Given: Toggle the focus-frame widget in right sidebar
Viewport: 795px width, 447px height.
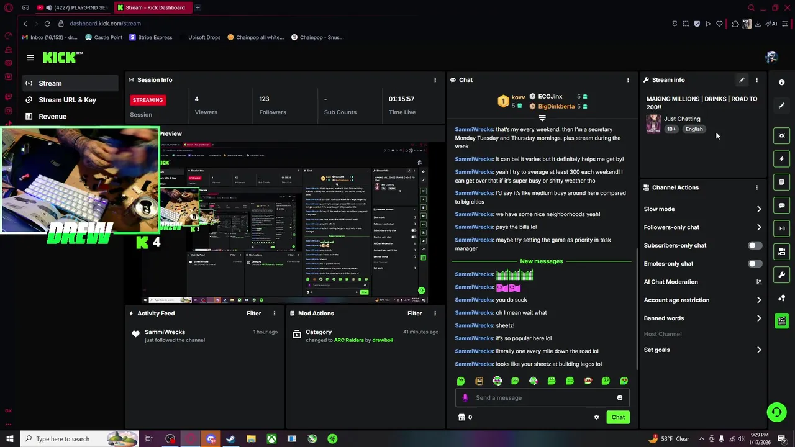Looking at the screenshot, I should coord(781,136).
